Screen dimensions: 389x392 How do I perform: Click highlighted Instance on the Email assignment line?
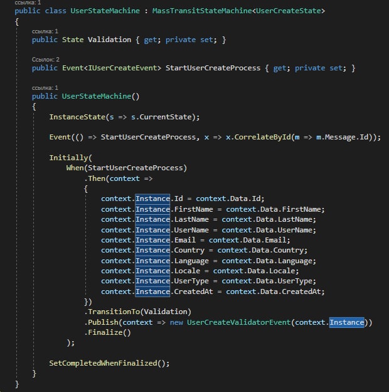pyautogui.click(x=152, y=240)
